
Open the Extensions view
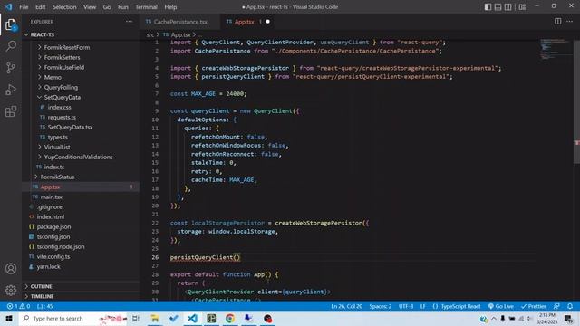11,111
